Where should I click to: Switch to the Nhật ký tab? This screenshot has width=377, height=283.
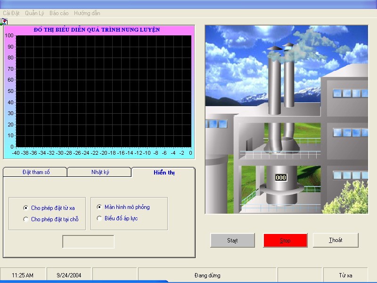99,172
